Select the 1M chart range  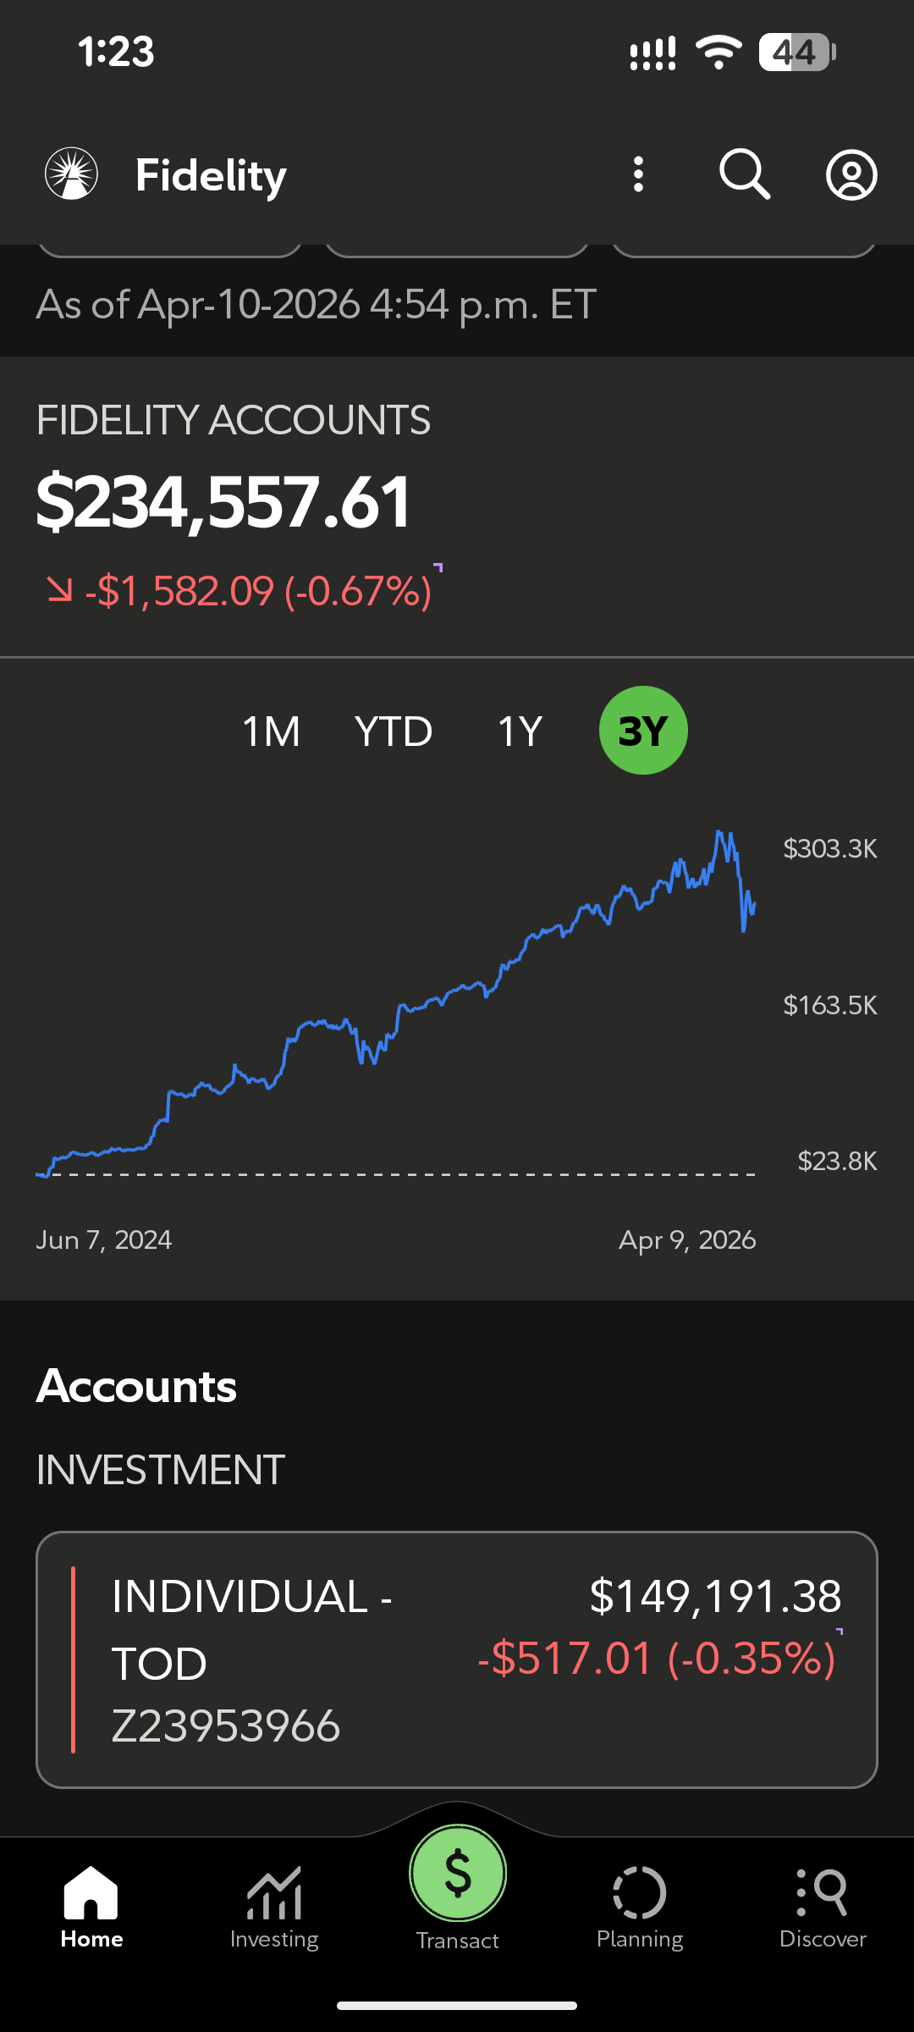(271, 732)
